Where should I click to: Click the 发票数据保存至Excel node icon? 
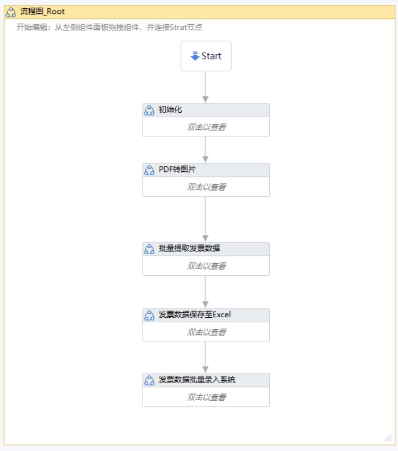[149, 316]
